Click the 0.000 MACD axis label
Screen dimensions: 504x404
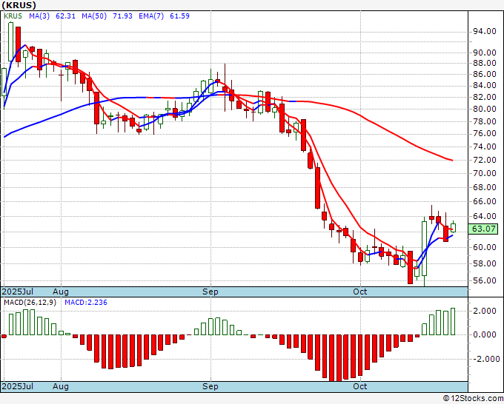point(485,334)
